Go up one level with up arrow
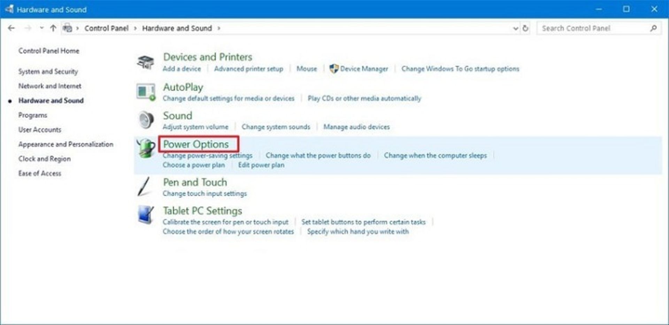669x325 pixels. point(53,29)
